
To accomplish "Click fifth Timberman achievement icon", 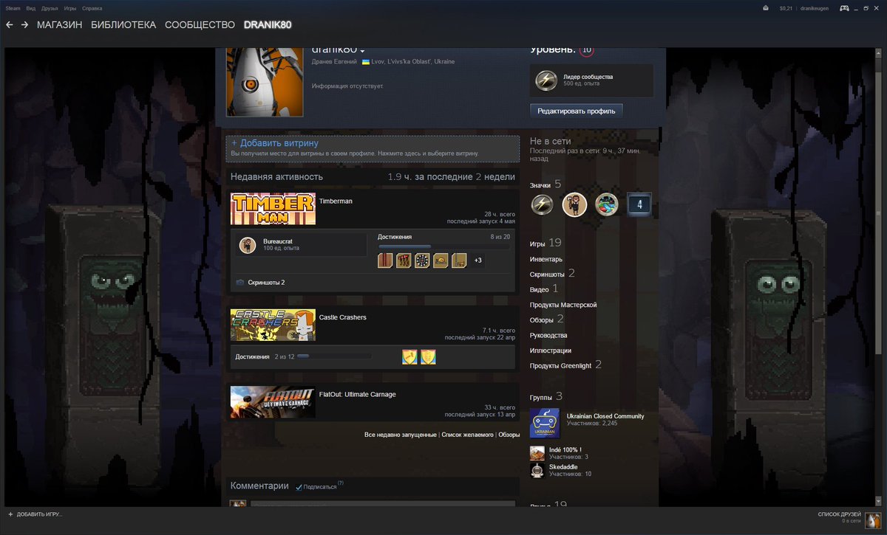I will coord(459,260).
